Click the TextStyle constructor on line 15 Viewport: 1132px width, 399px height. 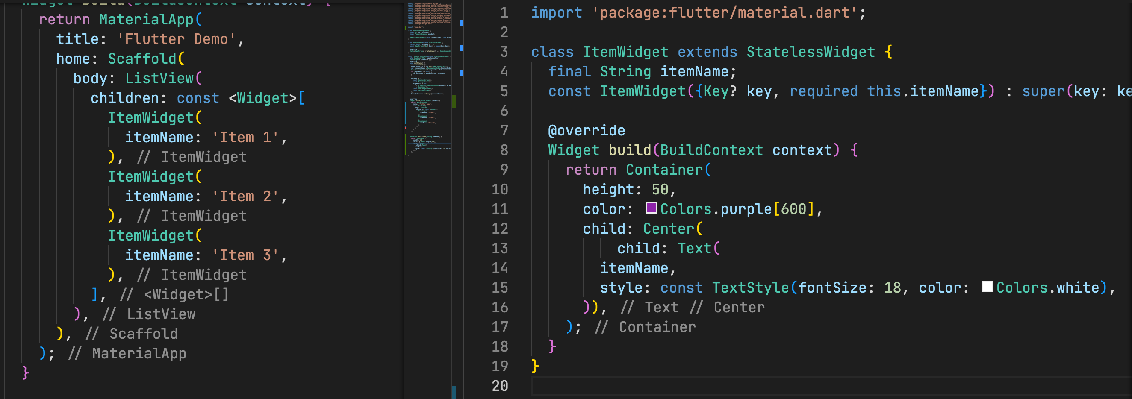click(750, 288)
